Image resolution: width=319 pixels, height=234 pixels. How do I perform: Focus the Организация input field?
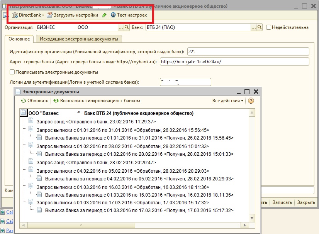click(77, 27)
